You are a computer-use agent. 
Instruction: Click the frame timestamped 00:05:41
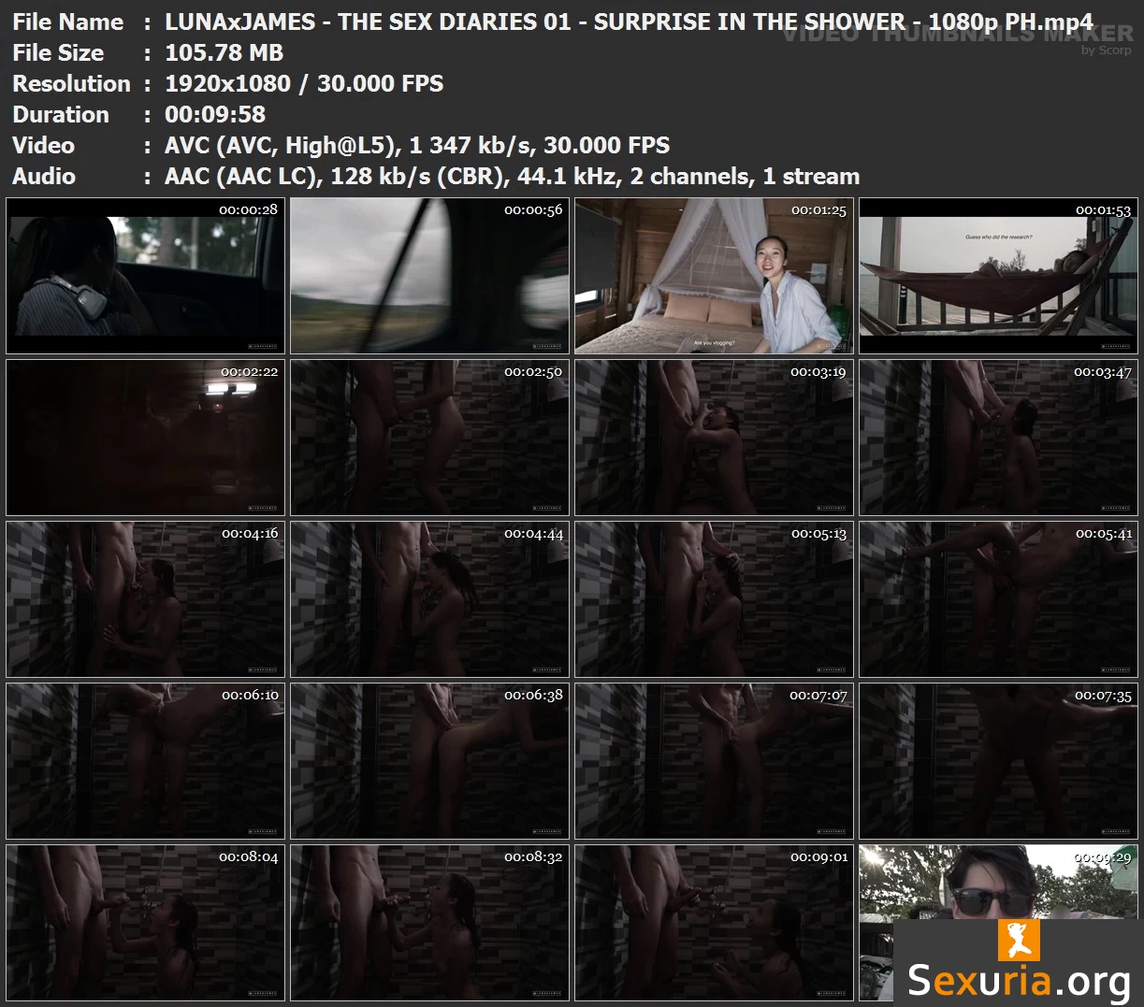[998, 599]
